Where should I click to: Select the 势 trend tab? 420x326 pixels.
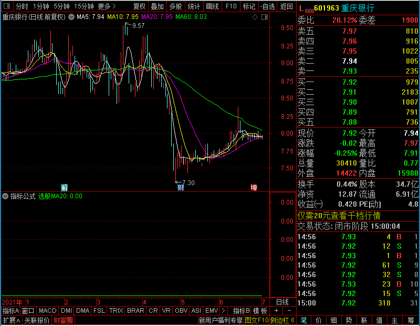pos(349,320)
